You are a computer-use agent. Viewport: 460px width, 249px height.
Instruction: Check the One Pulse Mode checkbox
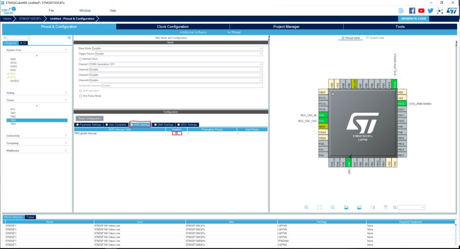(x=80, y=96)
